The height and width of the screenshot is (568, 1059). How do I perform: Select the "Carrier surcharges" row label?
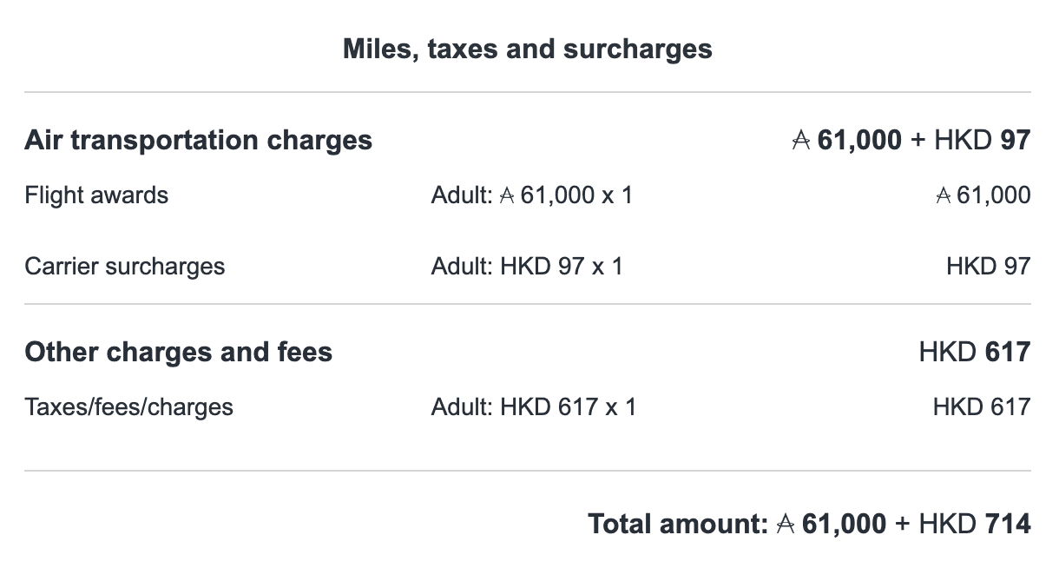[x=124, y=266]
